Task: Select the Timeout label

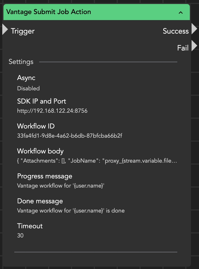Action: tap(30, 226)
